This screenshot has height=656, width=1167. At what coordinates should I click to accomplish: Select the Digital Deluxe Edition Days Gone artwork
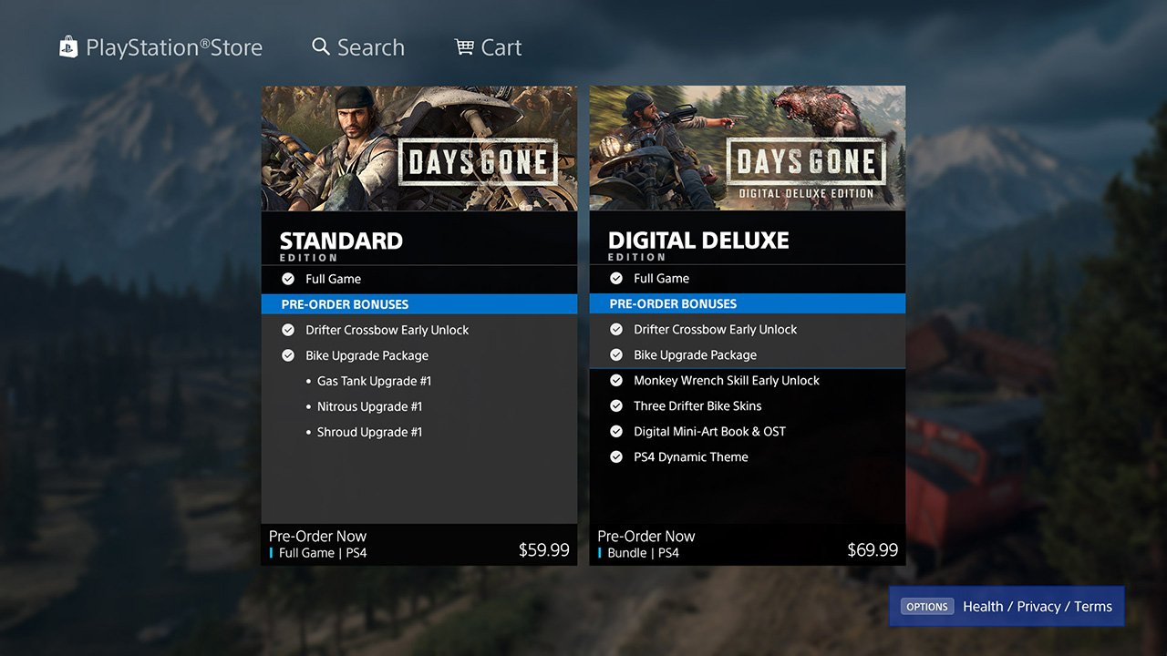coord(748,149)
